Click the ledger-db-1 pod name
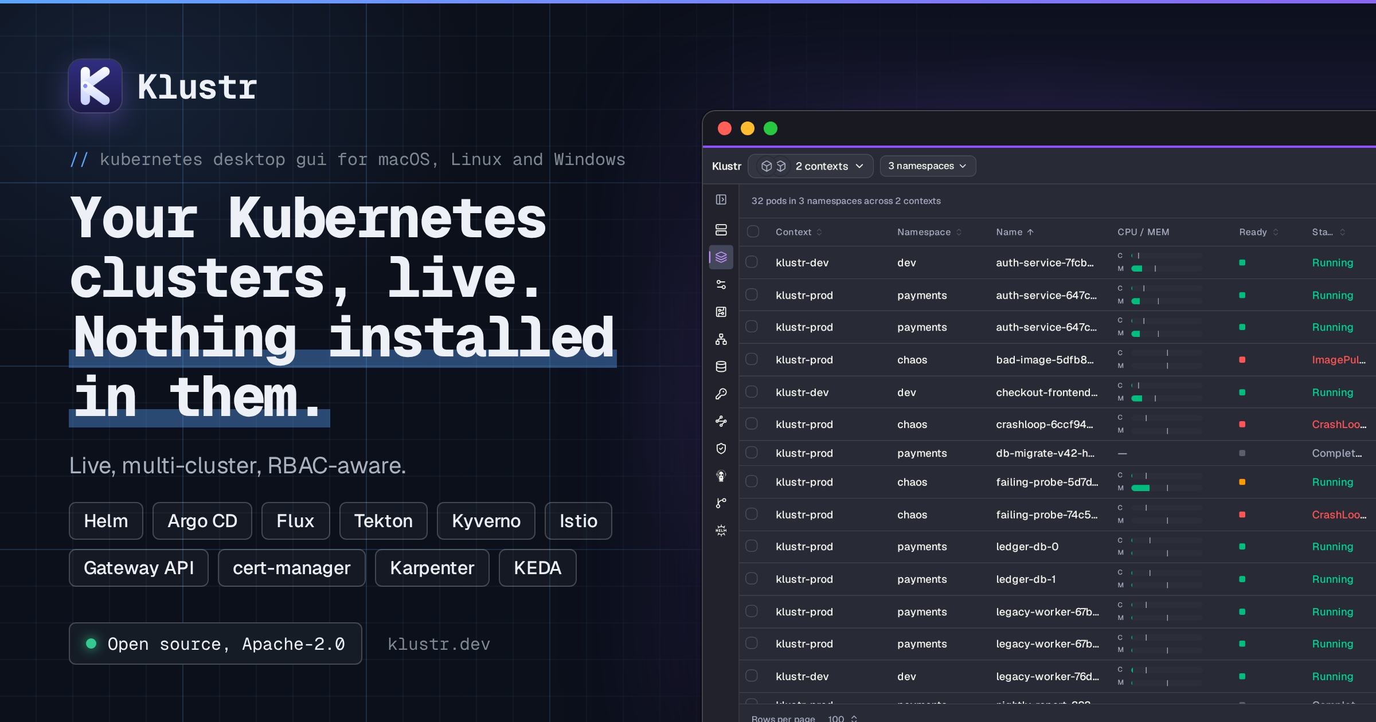 pos(1026,579)
